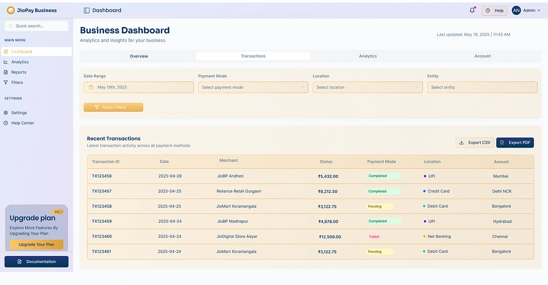Click merchant Reliance Retail Gurgaon

point(239,191)
